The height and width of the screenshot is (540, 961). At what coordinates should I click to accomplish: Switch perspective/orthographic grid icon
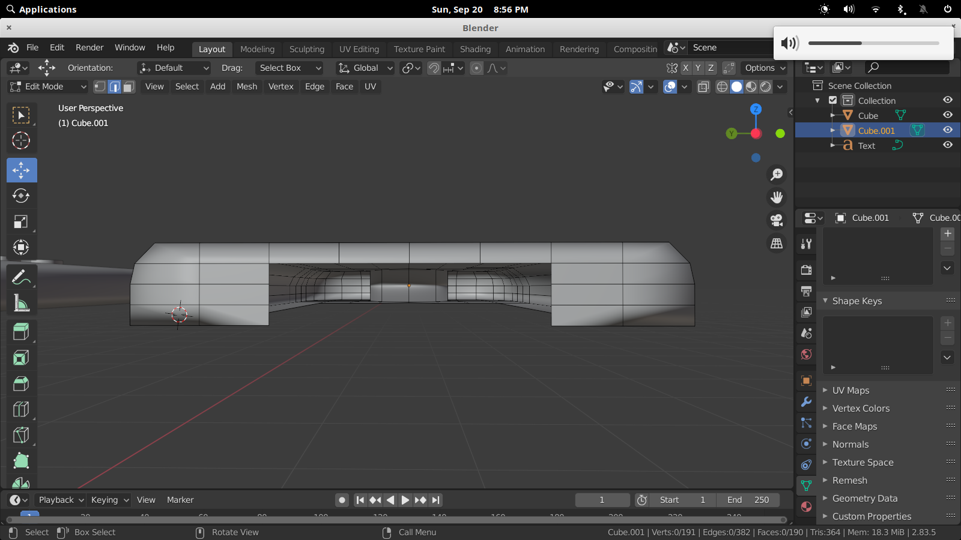pyautogui.click(x=777, y=243)
